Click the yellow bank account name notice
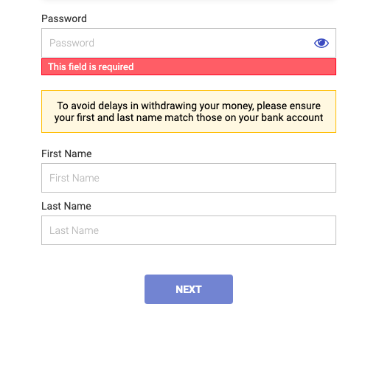 [189, 111]
